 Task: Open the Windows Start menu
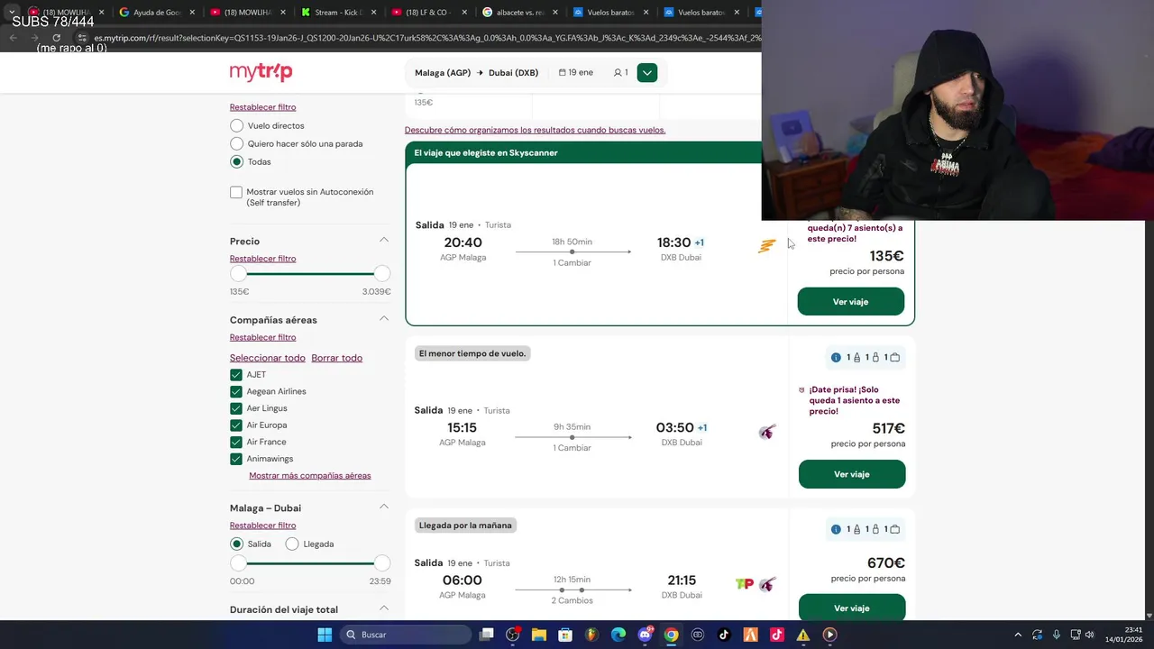325,635
